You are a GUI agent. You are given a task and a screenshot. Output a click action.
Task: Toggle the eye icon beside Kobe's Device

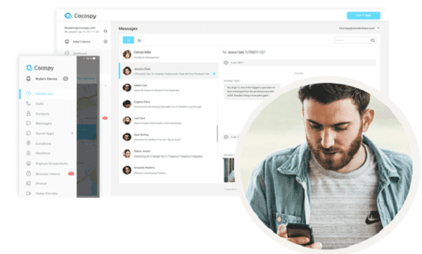point(65,79)
